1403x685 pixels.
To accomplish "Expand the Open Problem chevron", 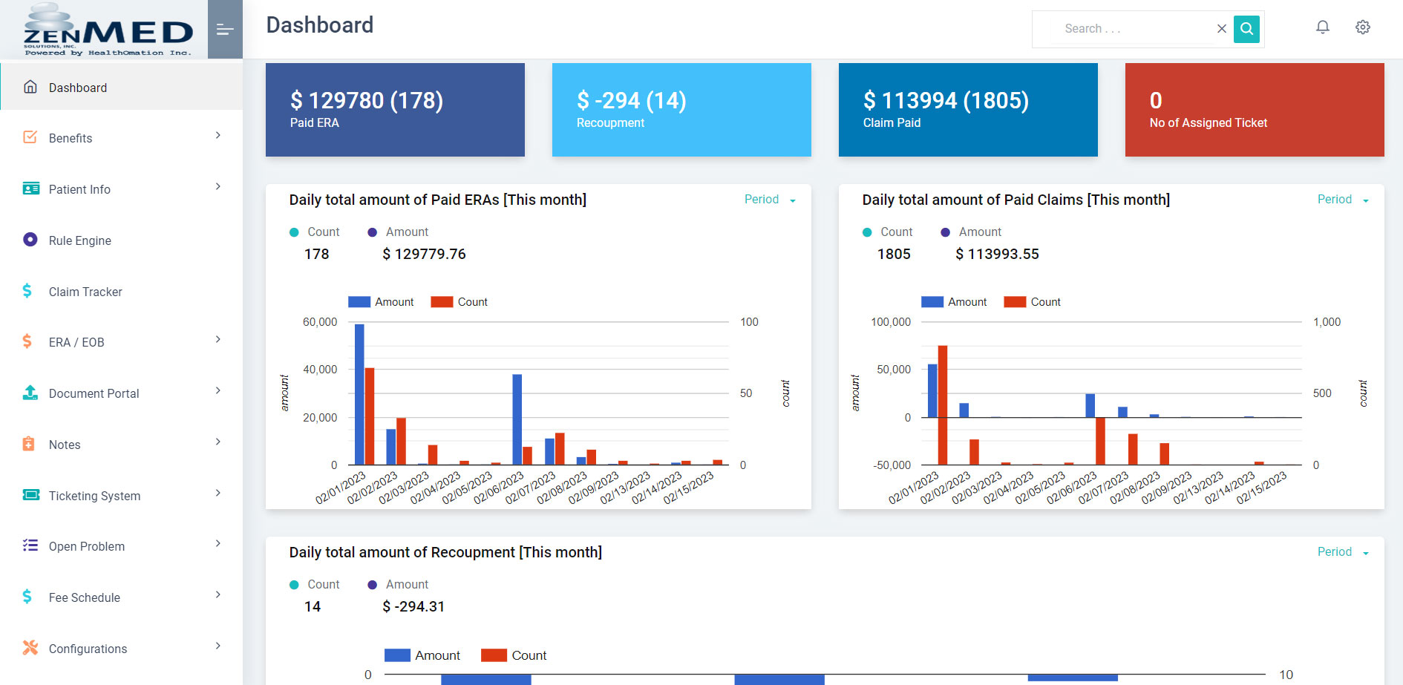I will 218,543.
